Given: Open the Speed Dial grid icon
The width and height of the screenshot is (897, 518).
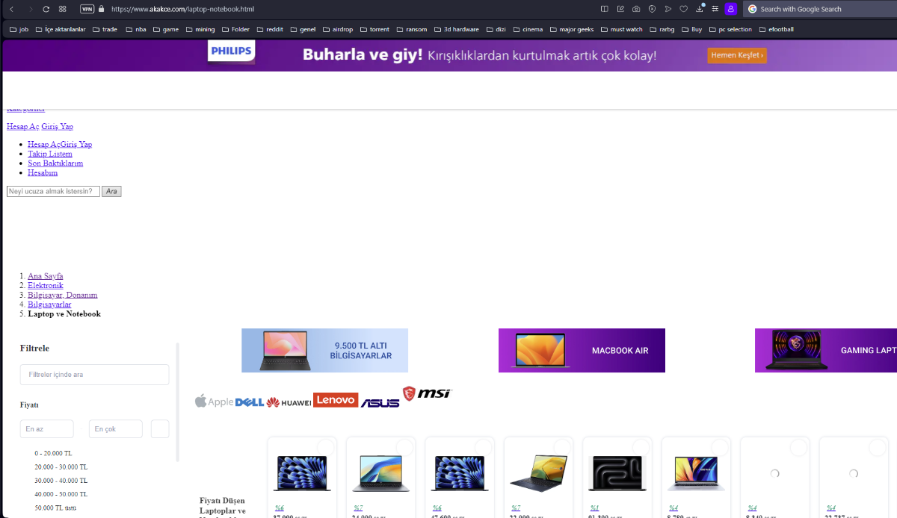Looking at the screenshot, I should point(63,9).
